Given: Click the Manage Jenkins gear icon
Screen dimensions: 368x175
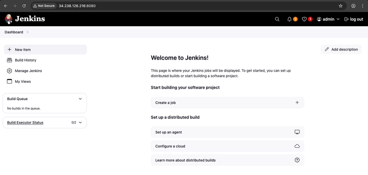Looking at the screenshot, I should [9, 71].
